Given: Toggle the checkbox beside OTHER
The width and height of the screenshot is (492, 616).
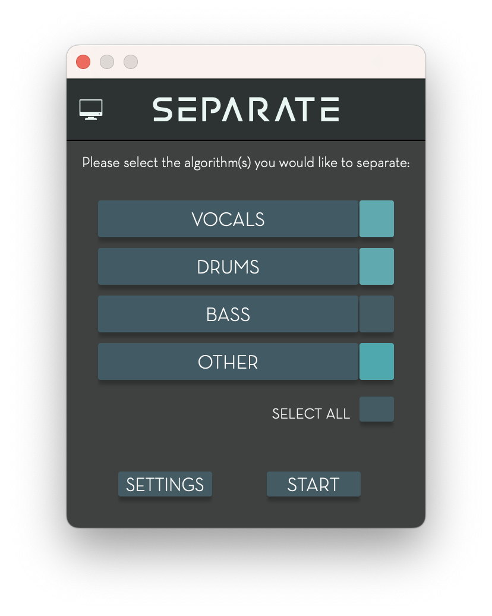Looking at the screenshot, I should point(377,362).
